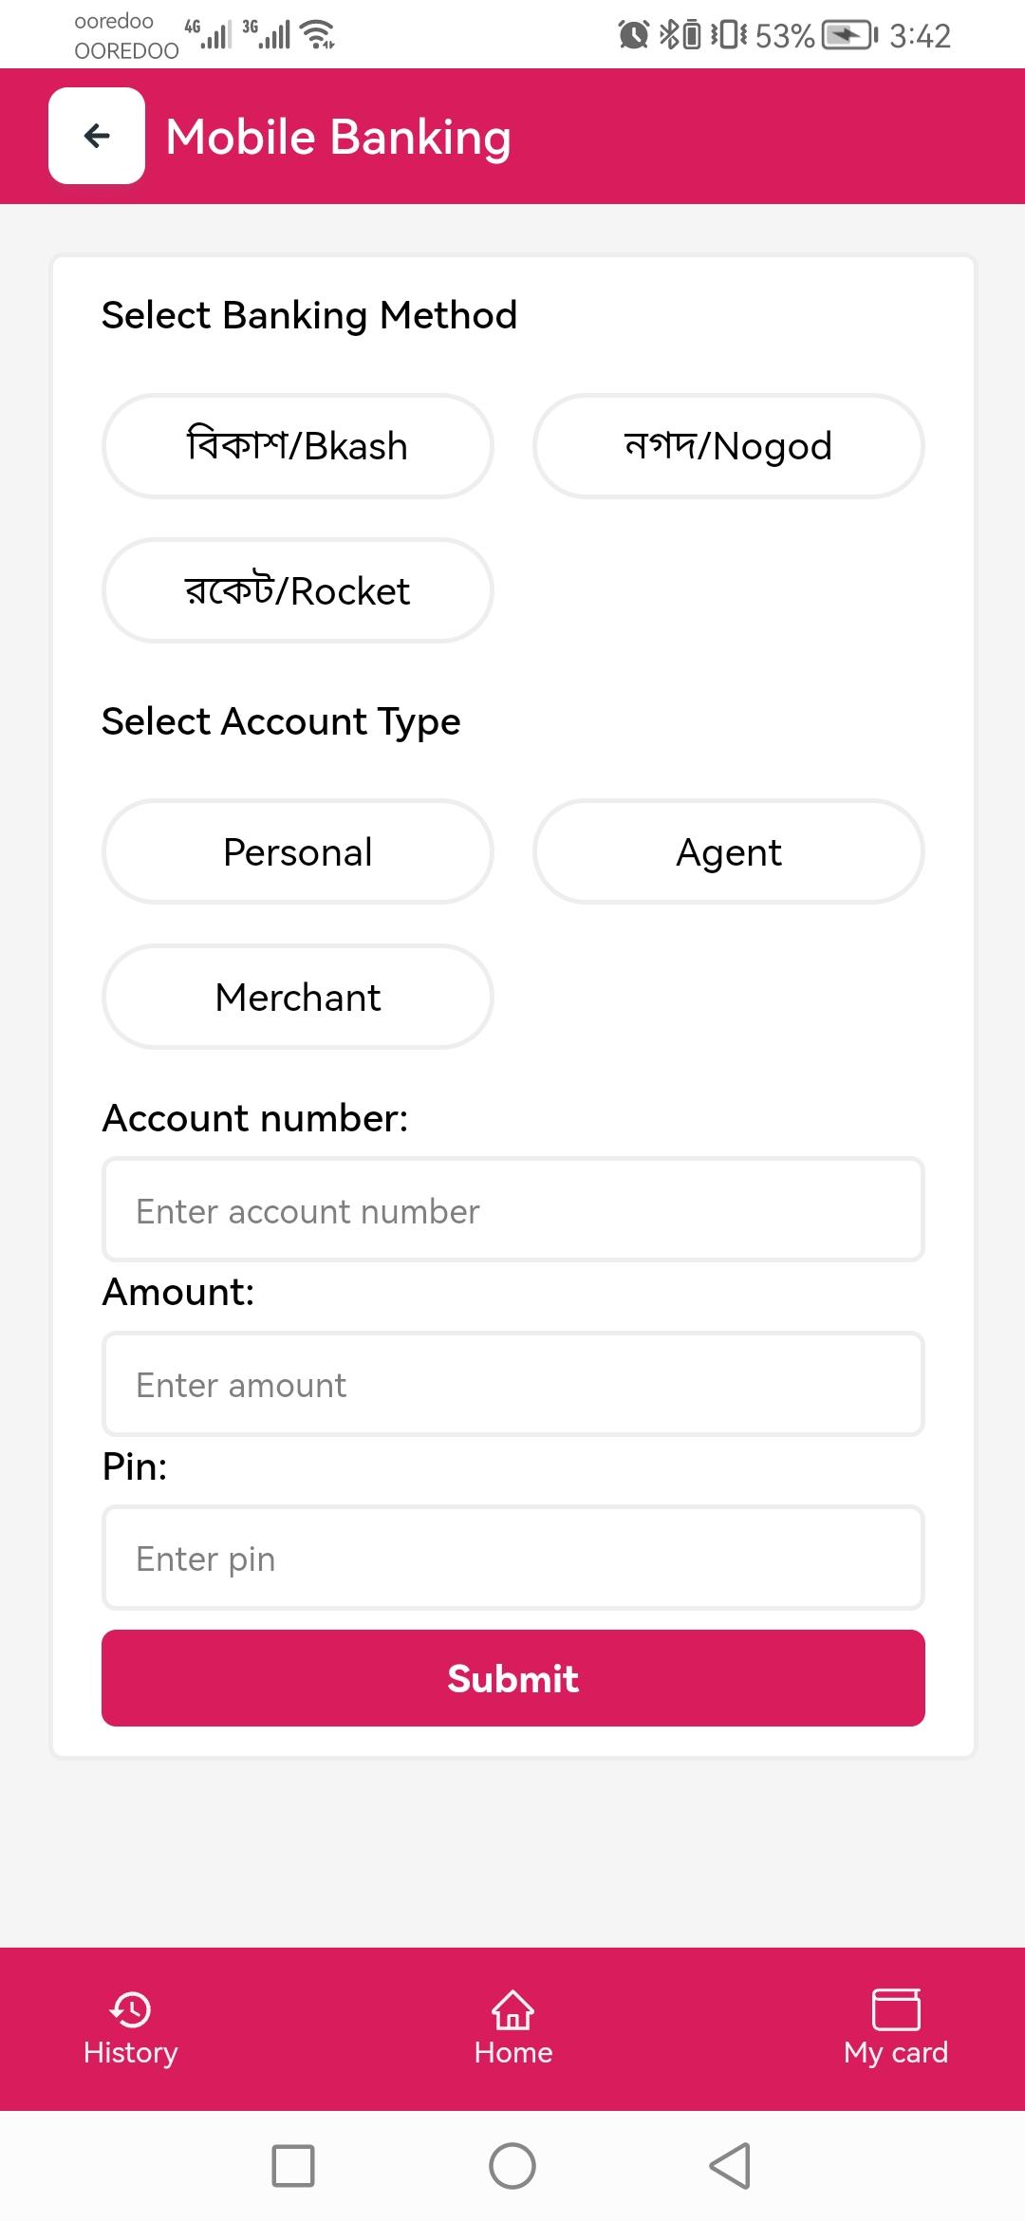Tap the back arrow icon
This screenshot has width=1025, height=2221.
(x=97, y=136)
